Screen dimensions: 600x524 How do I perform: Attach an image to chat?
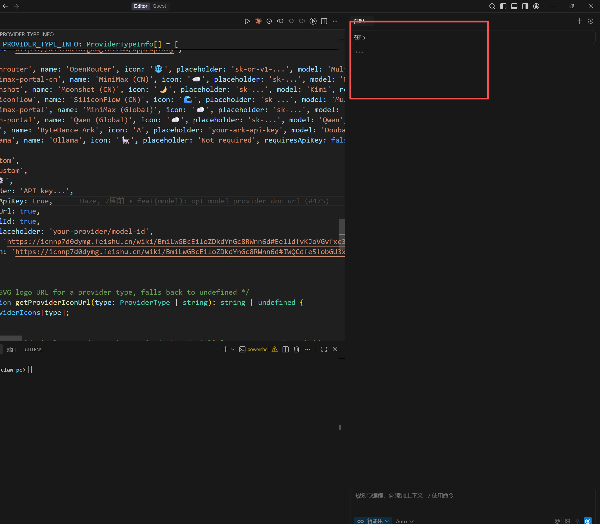(568, 521)
